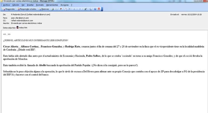This screenshot has width=208, height=113.
Task: Click recipient jose.villar@cenyt.com in Para field
Action: (20, 18)
